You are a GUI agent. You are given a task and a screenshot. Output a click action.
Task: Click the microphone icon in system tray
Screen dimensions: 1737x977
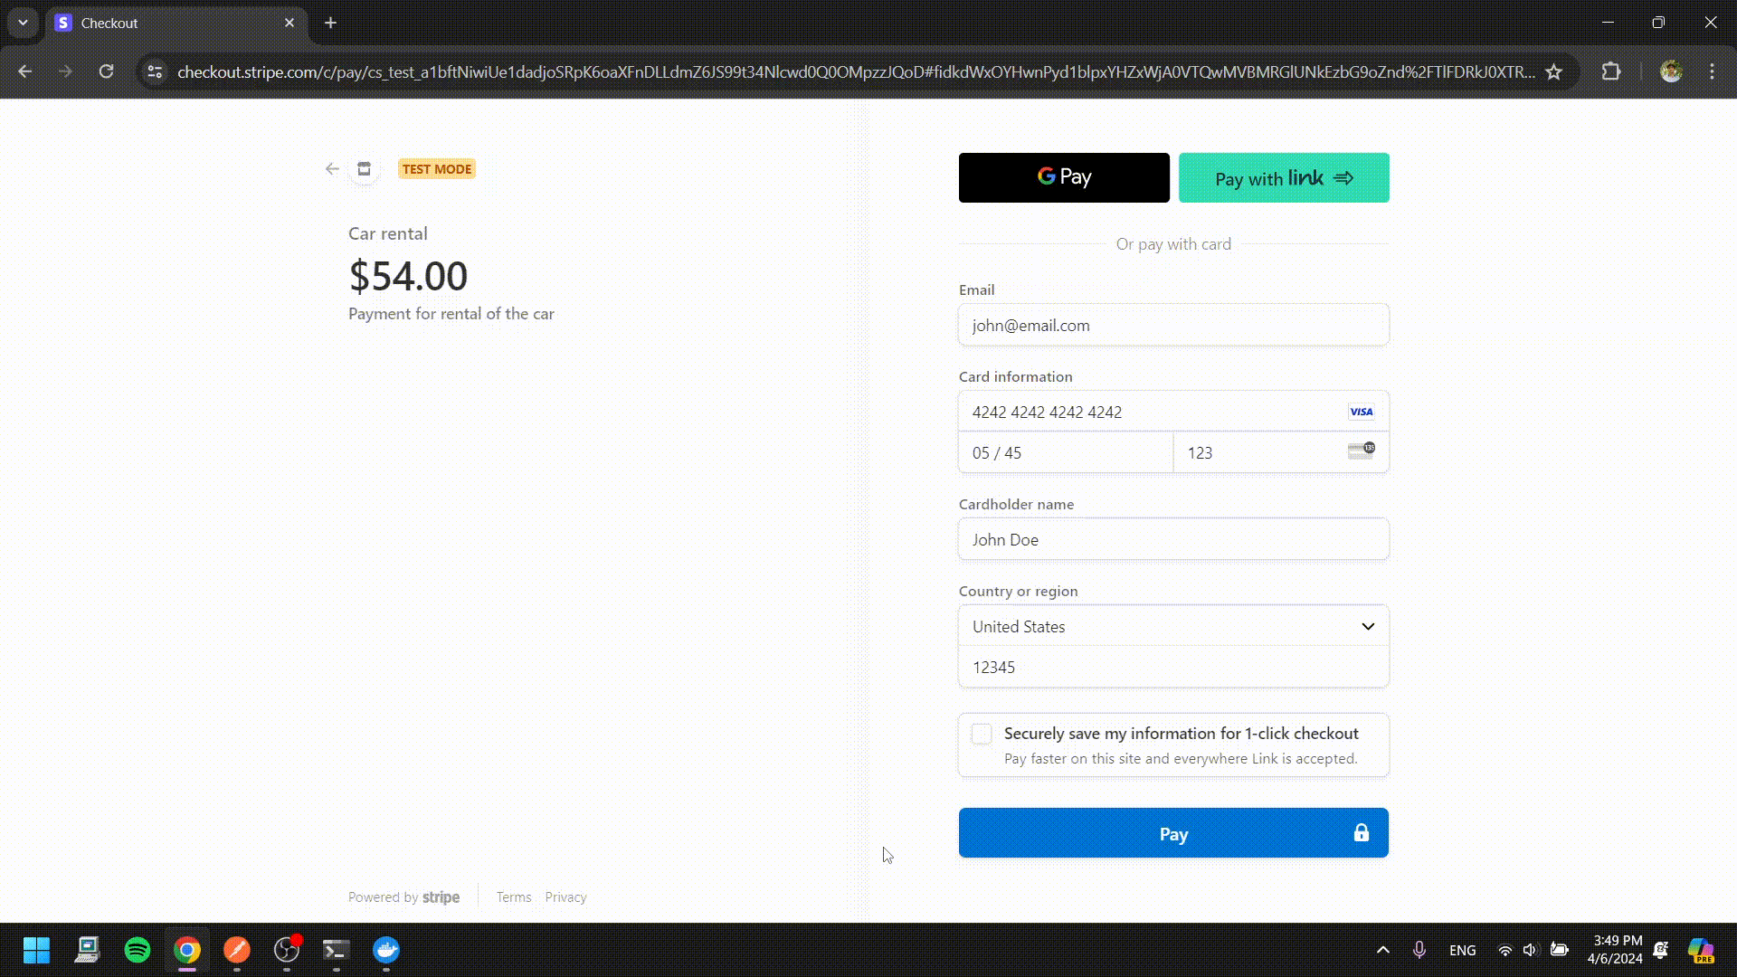tap(1419, 950)
